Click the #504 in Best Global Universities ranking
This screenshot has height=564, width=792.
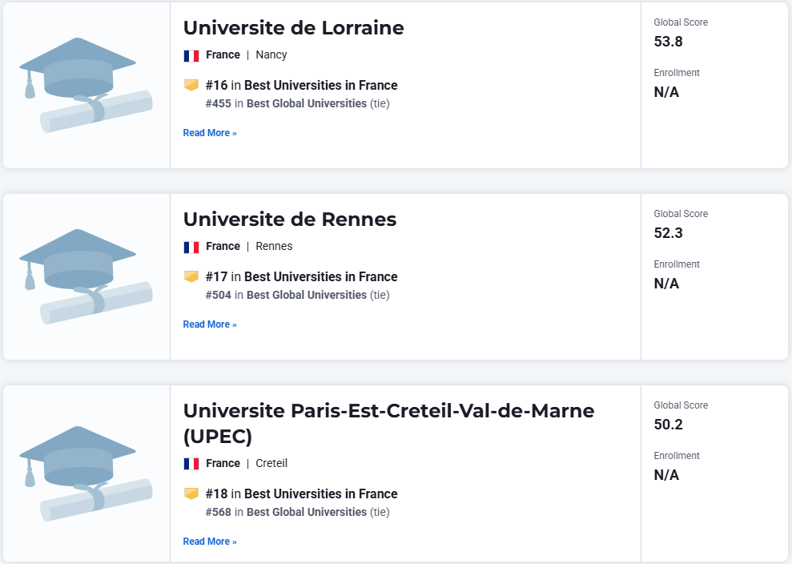point(298,295)
